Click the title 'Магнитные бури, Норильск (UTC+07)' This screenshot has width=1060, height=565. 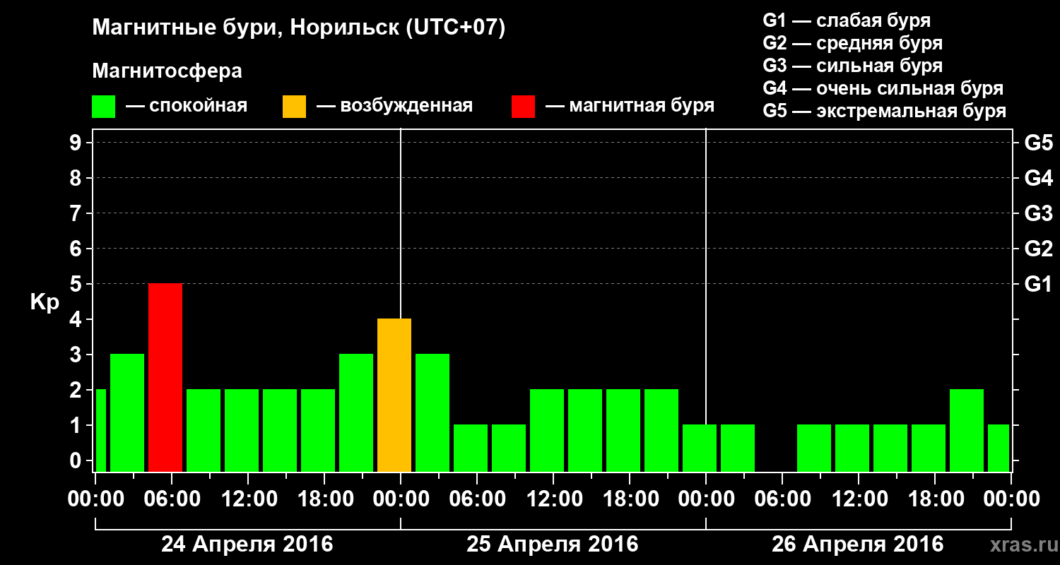tap(299, 29)
